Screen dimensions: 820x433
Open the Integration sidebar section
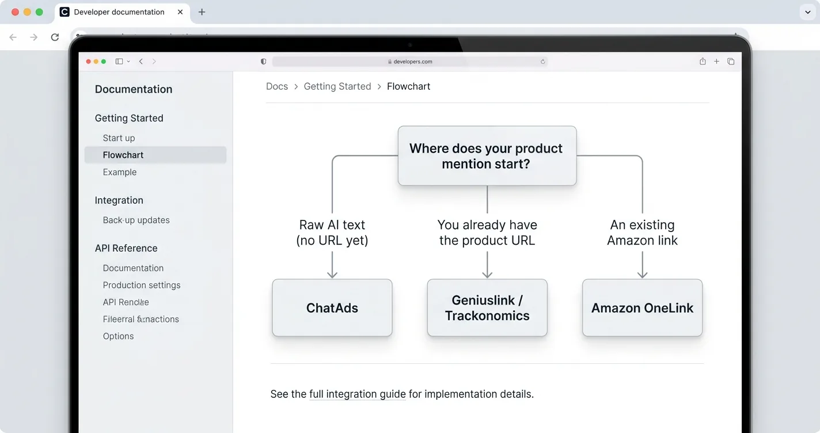click(119, 200)
